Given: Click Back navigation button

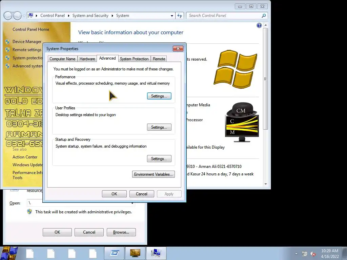Looking at the screenshot, I should (x=8, y=16).
